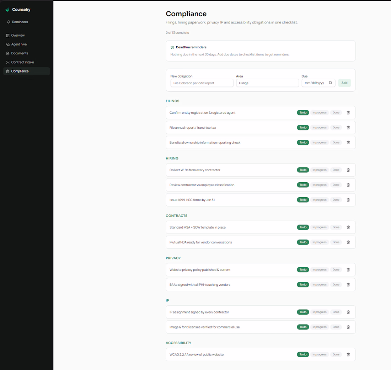This screenshot has width=391, height=370.
Task: Set 'IP assignment' item status To do
Action: (x=303, y=312)
